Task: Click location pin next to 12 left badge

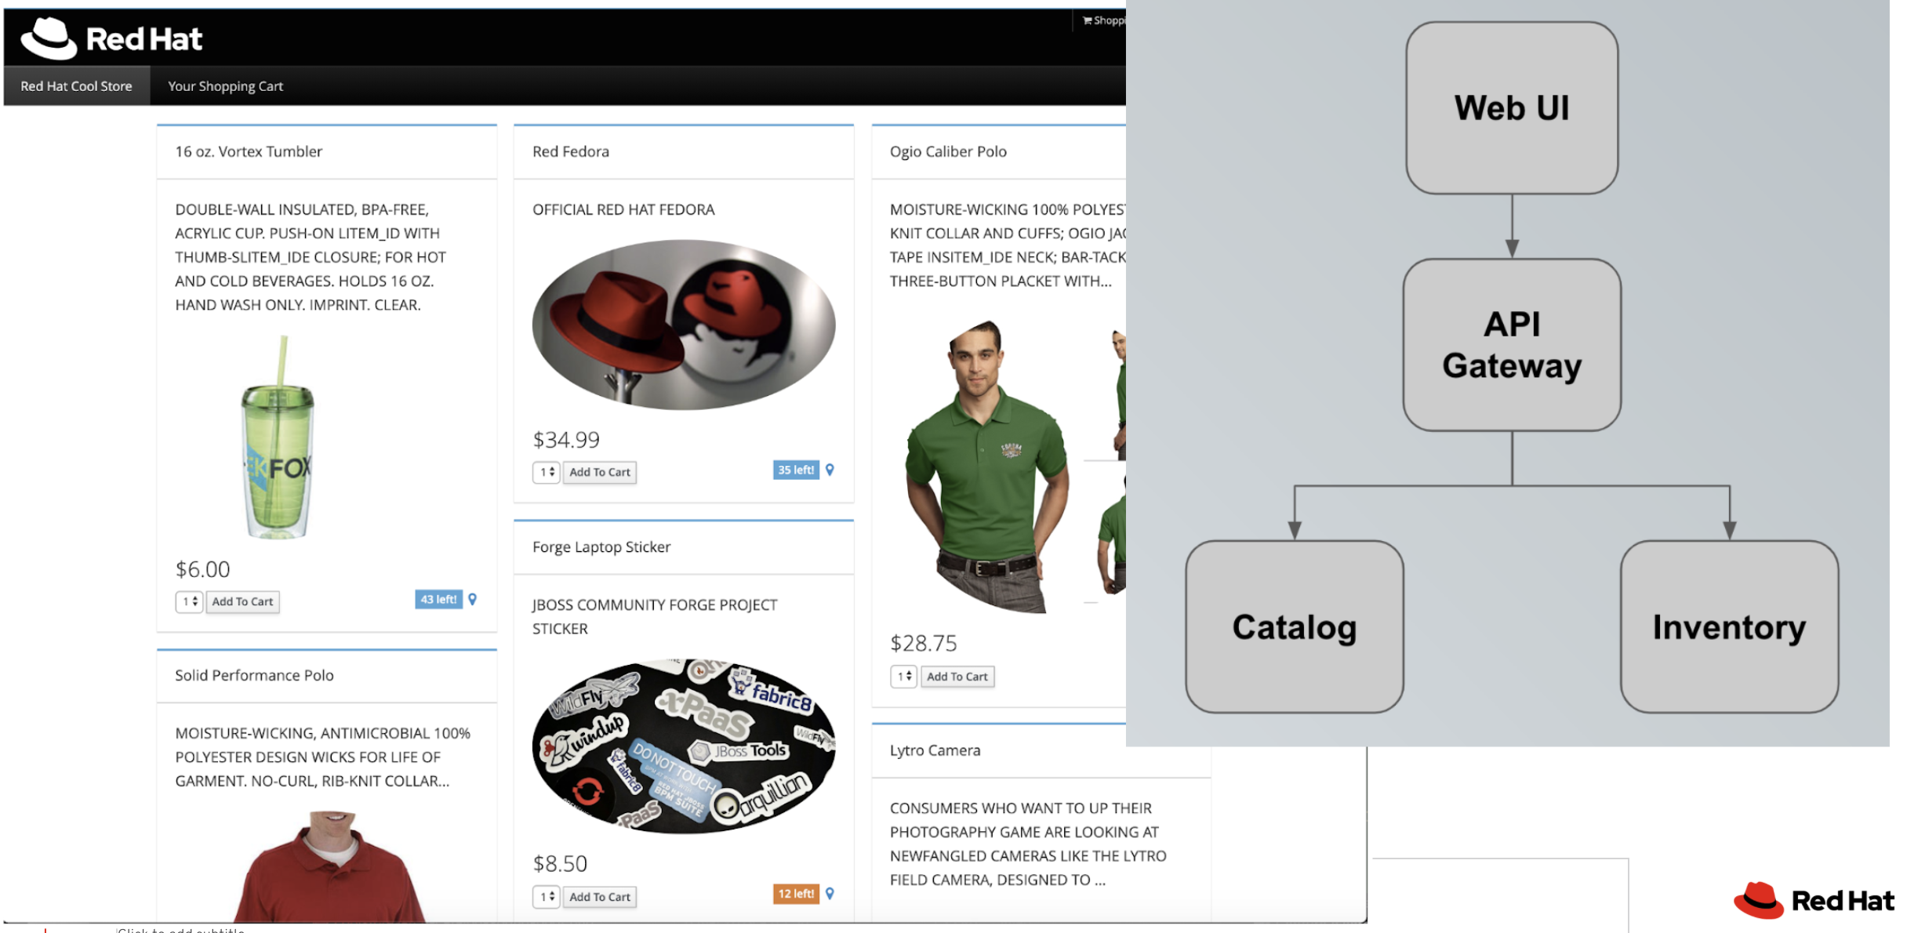Action: pos(830,893)
